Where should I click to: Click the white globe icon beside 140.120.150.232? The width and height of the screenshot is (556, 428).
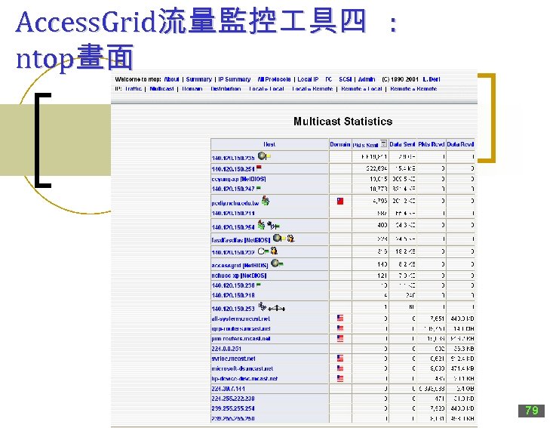pyautogui.click(x=261, y=251)
